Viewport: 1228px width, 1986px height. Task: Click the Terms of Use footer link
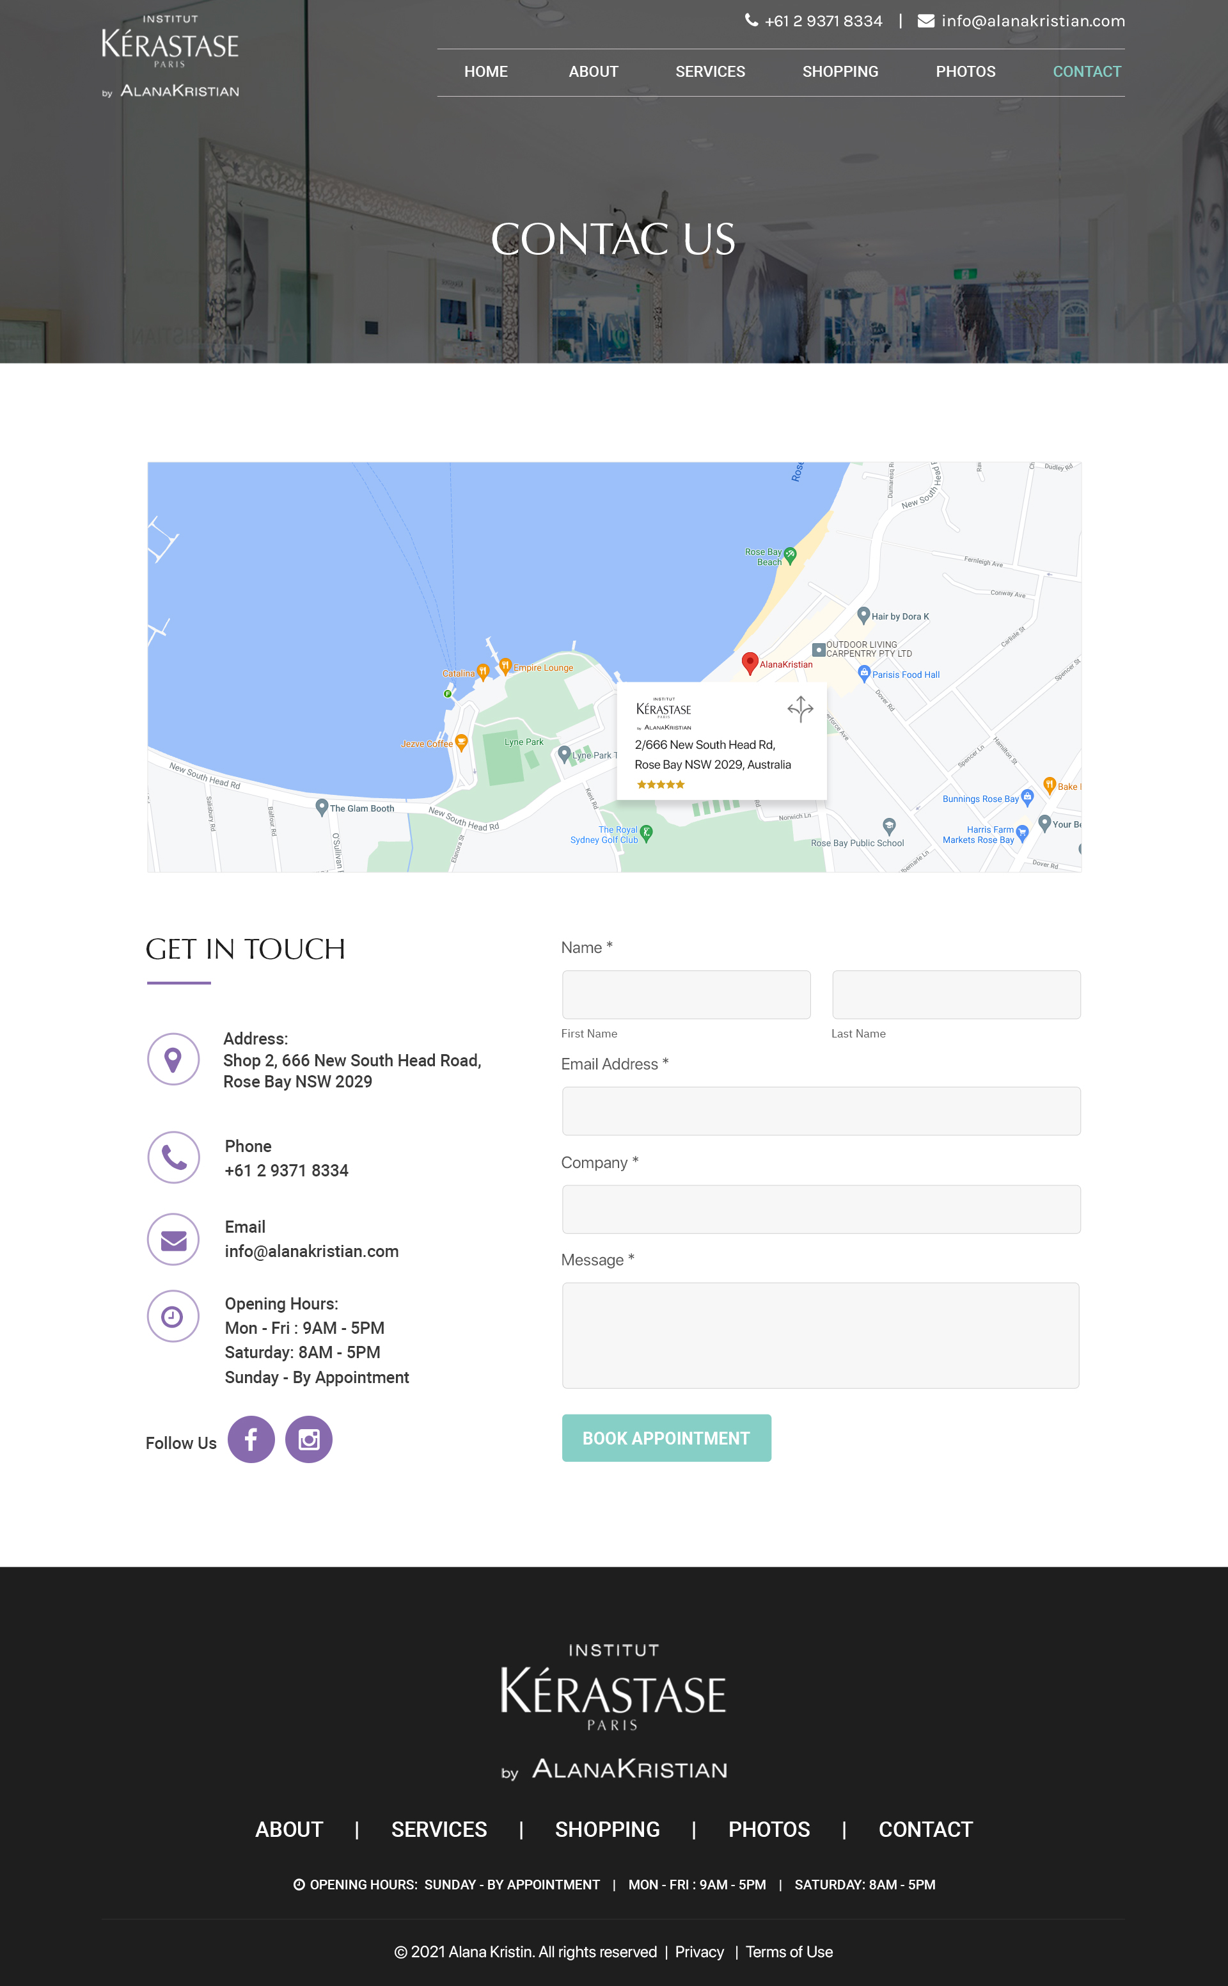(789, 1952)
